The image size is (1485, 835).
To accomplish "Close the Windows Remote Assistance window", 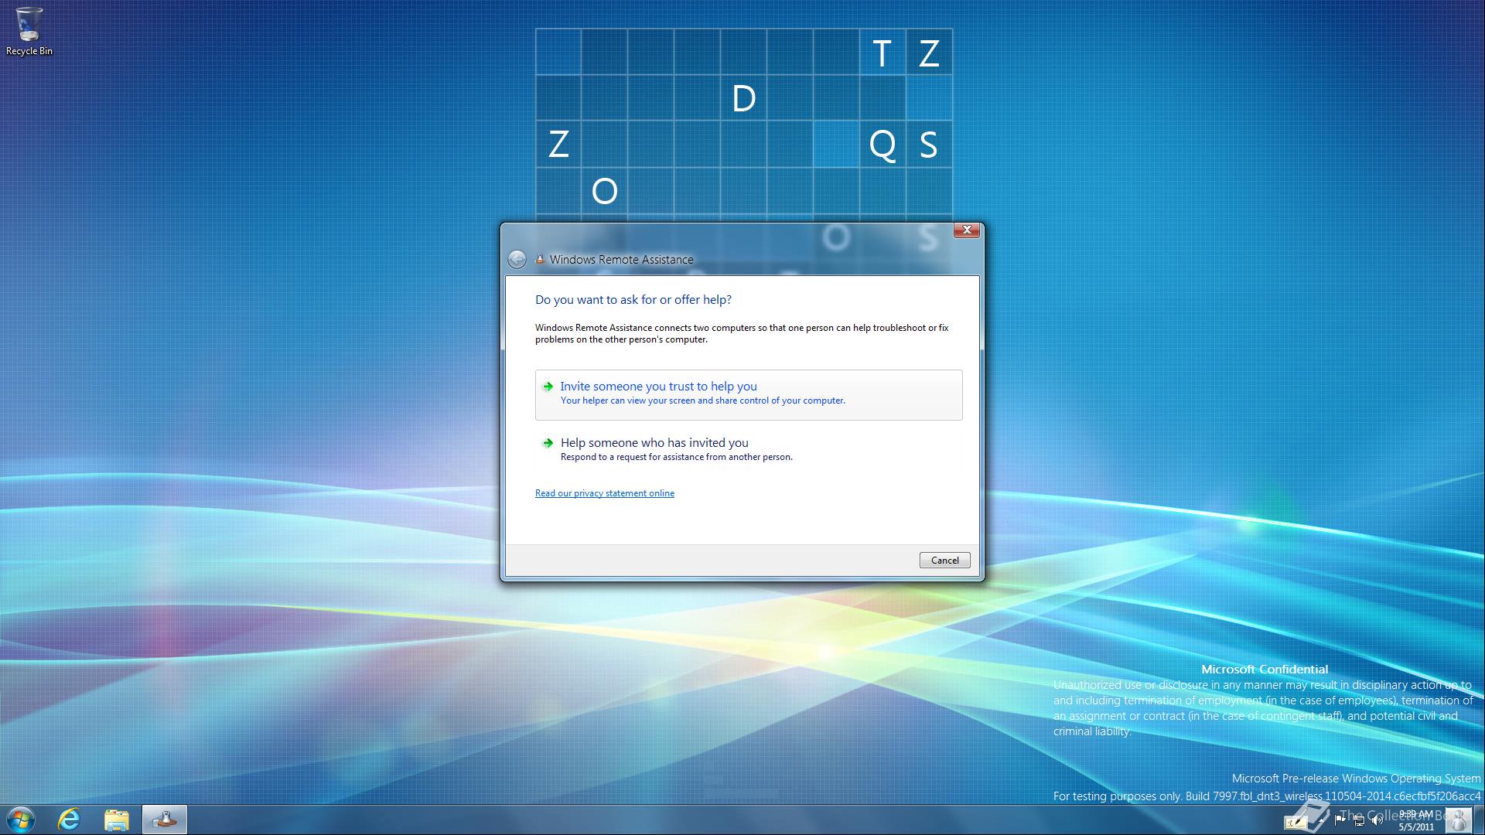I will (x=967, y=230).
